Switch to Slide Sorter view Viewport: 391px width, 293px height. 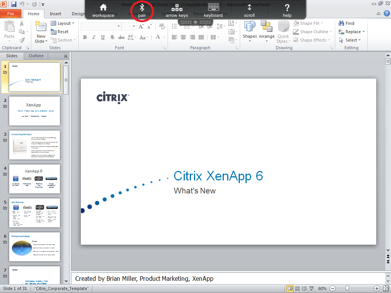[x=297, y=288]
